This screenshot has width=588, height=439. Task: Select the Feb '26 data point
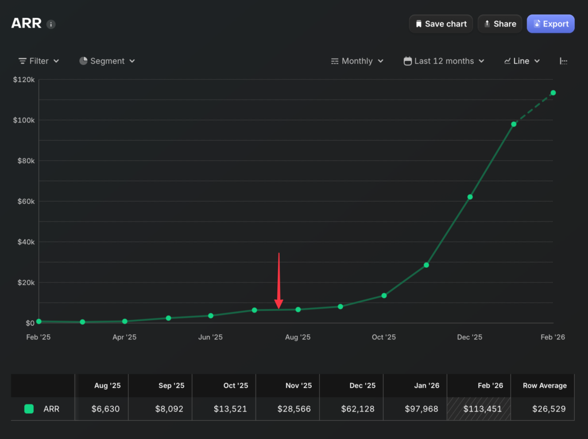(553, 93)
